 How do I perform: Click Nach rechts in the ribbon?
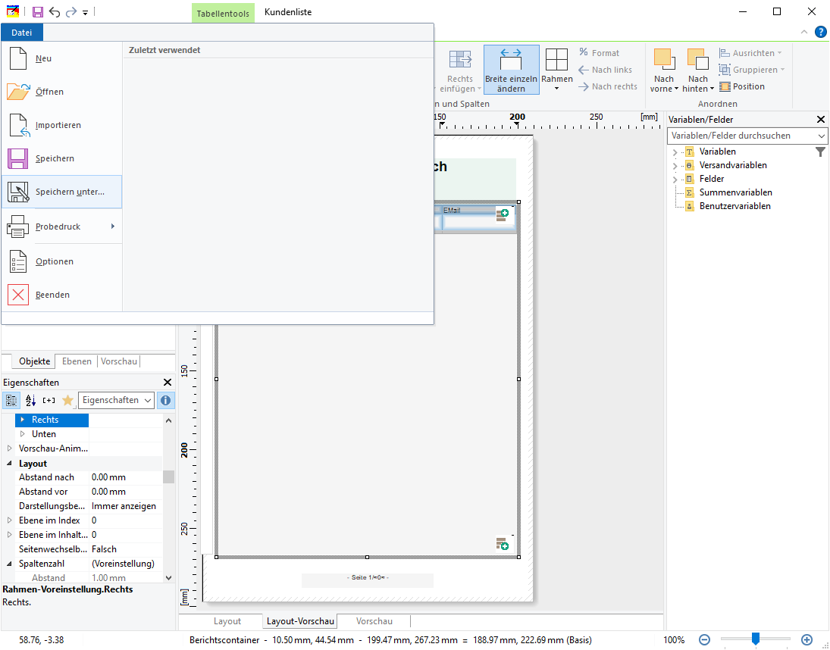(x=607, y=86)
